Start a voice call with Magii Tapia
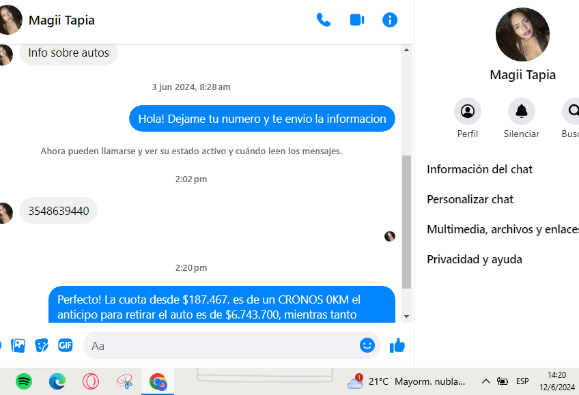The image size is (579, 395). point(324,20)
